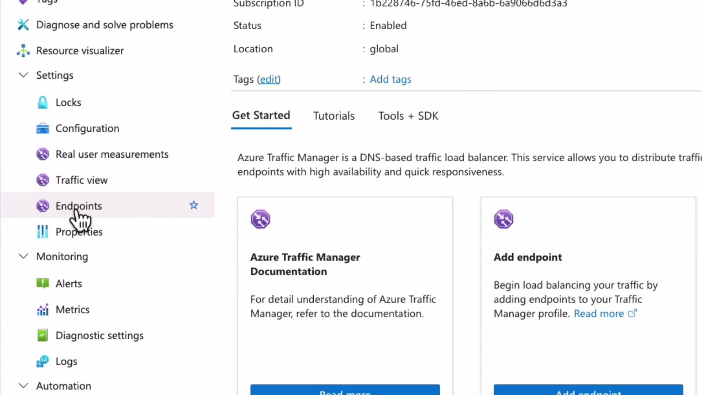Click Read more link in Add endpoint card
Image resolution: width=702 pixels, height=395 pixels.
pos(599,313)
